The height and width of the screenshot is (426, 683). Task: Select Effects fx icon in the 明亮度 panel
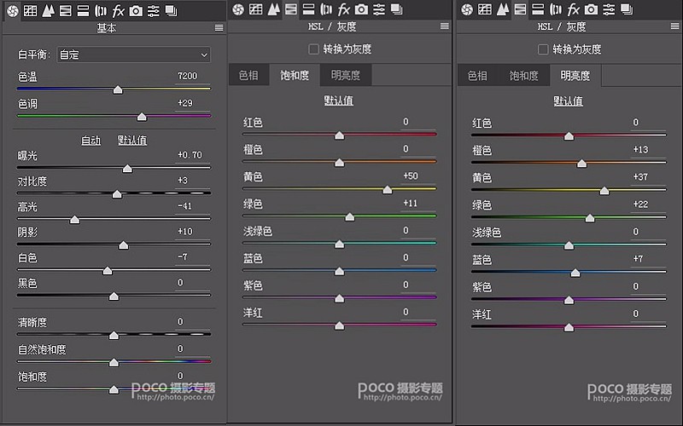[573, 9]
